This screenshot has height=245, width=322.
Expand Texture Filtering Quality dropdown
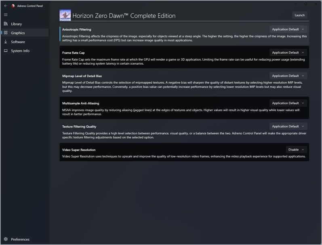coord(288,126)
